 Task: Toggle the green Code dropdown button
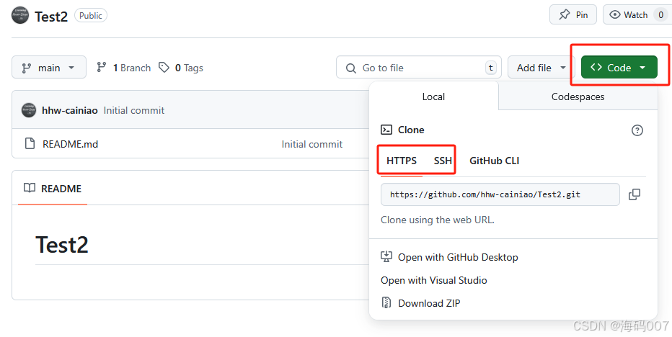click(x=619, y=68)
